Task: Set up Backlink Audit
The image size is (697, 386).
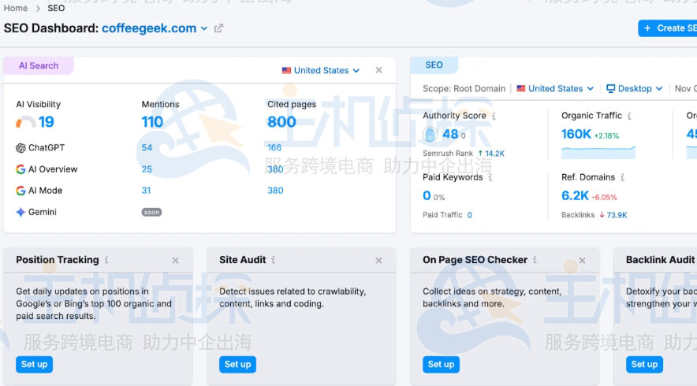Action: (x=644, y=364)
